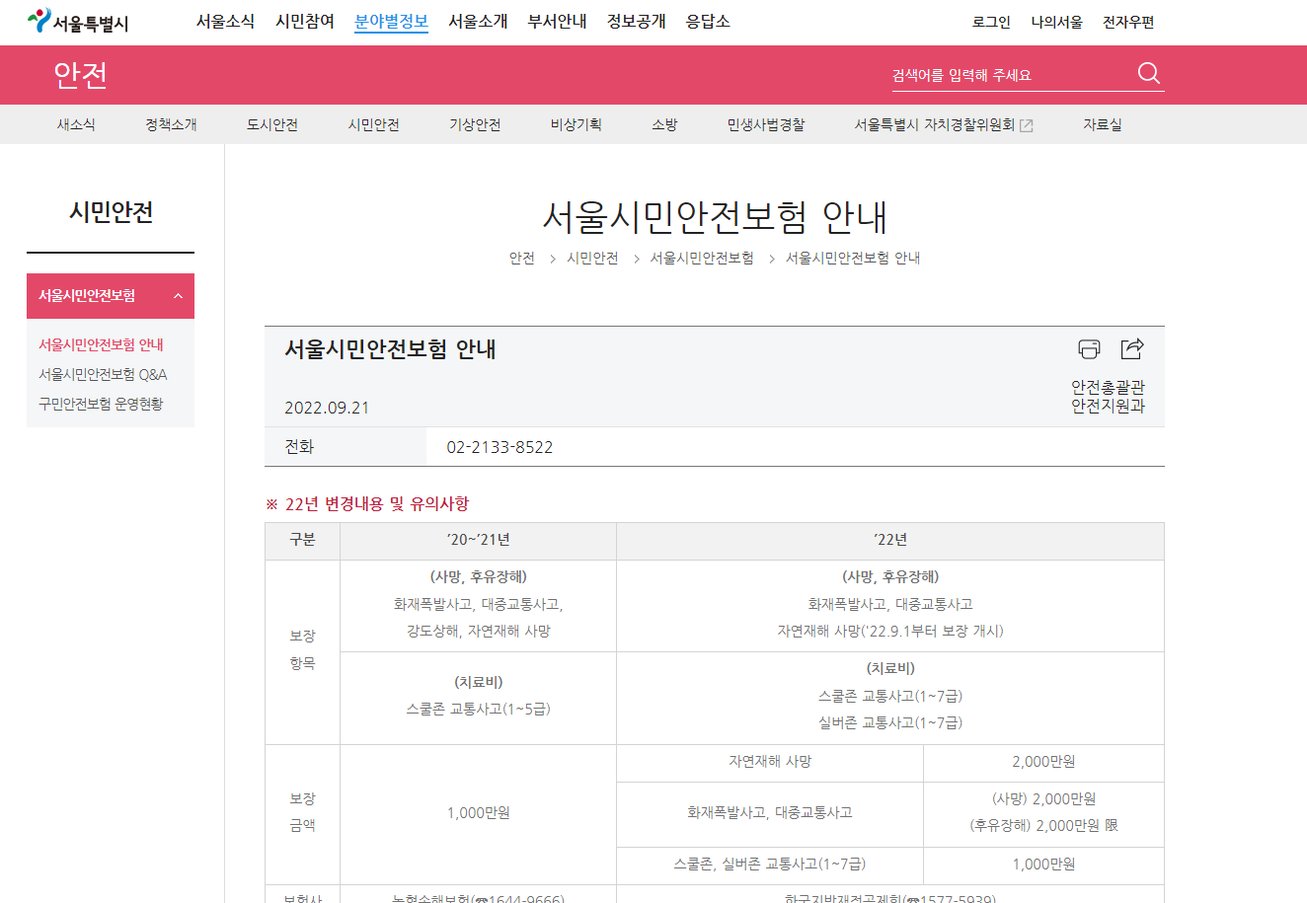The image size is (1307, 903).
Task: Click the 로그인 link
Action: click(990, 22)
